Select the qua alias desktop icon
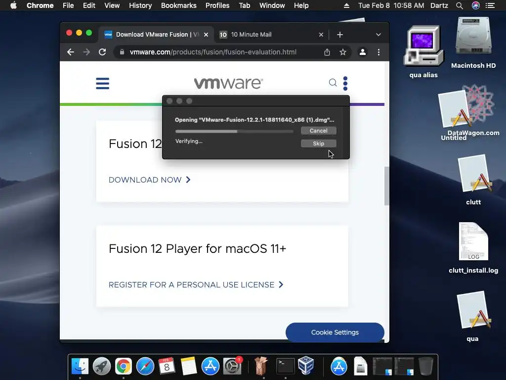The height and width of the screenshot is (380, 506). pyautogui.click(x=423, y=51)
